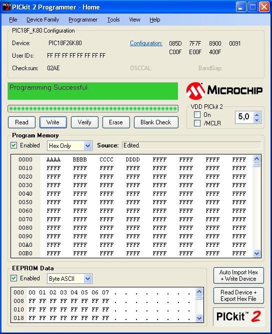The height and width of the screenshot is (334, 272).
Task: Click program memory address 00B0
Action: 25,253
